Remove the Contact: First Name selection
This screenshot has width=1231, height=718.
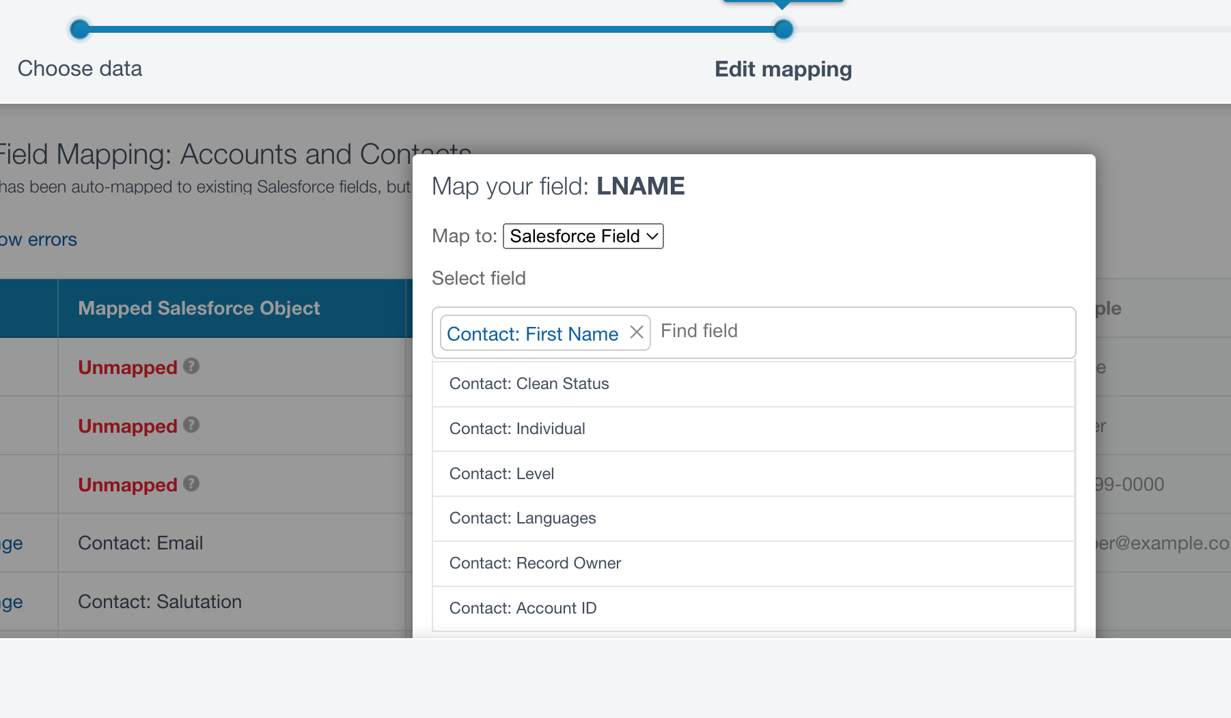click(x=637, y=332)
